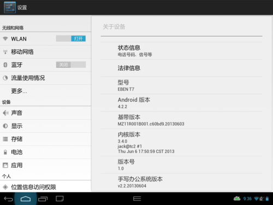Tap the 基带版本 entry
This screenshot has width=273, height=205.
(x=181, y=120)
